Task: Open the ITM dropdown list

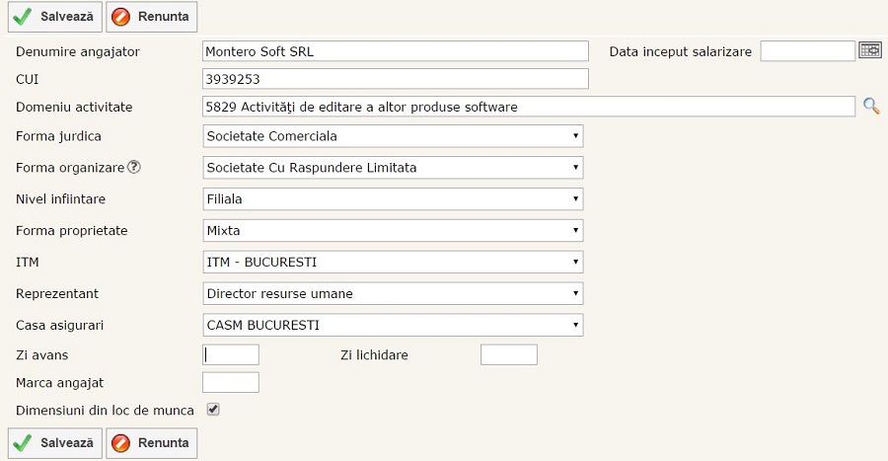Action: point(392,263)
